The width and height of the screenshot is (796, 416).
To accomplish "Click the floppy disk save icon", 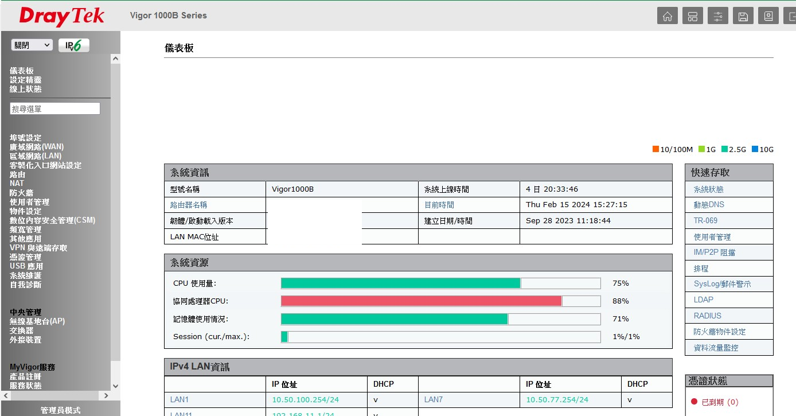I will (x=743, y=17).
